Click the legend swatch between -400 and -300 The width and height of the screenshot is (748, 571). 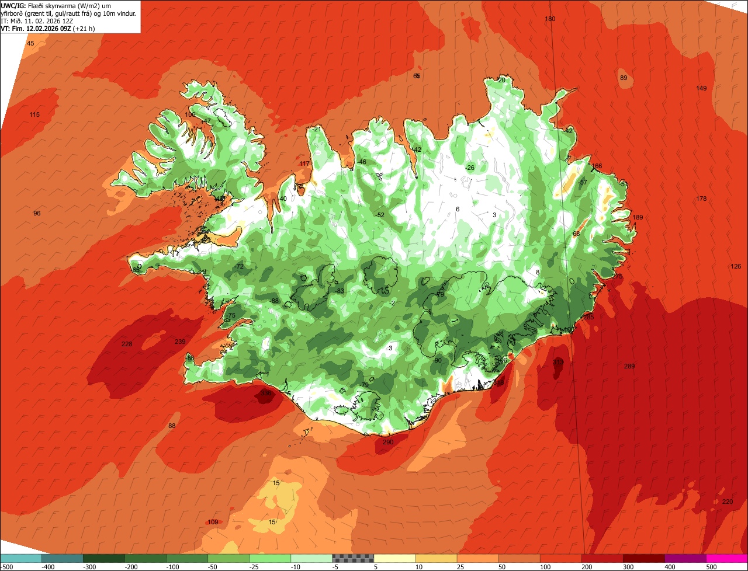(x=63, y=558)
